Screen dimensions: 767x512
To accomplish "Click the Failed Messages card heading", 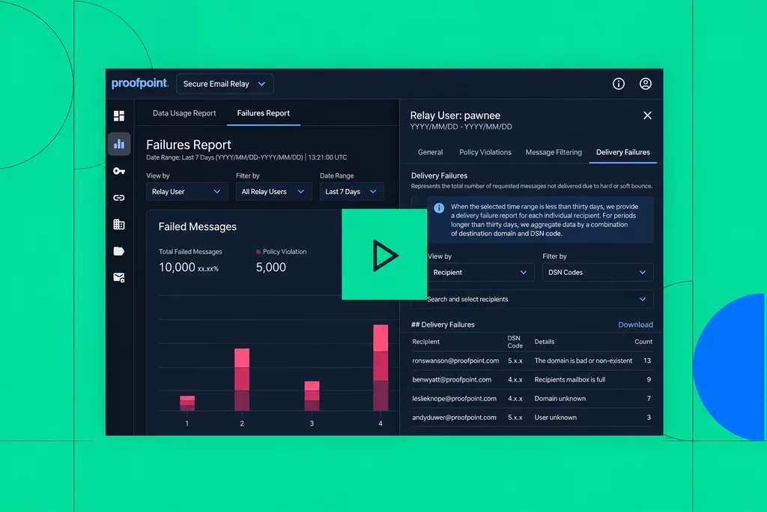I will (x=198, y=226).
